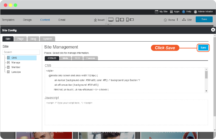This screenshot has width=216, height=139.
Task: Select the CSS/JS tab
Action: [52, 58]
